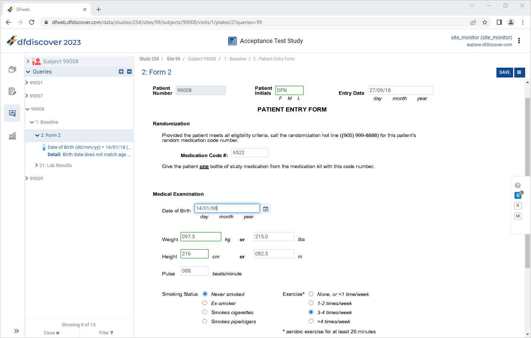Viewport: 531px width, 338px height.
Task: Open the Date of Birth query link
Action: 89,147
